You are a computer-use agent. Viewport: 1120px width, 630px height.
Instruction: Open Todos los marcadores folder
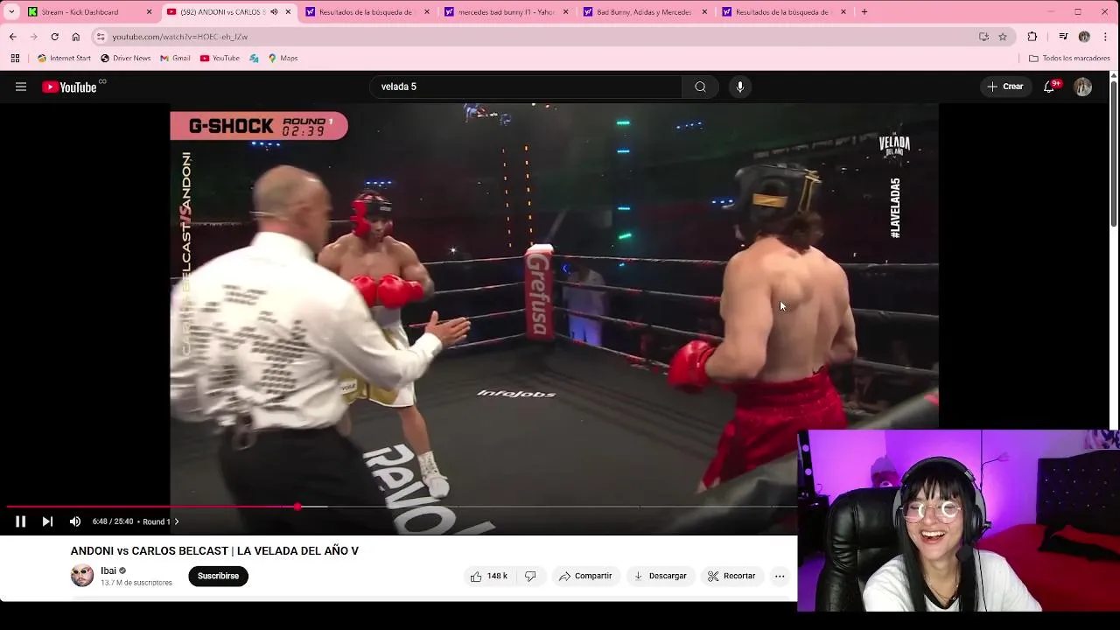[x=1069, y=59]
